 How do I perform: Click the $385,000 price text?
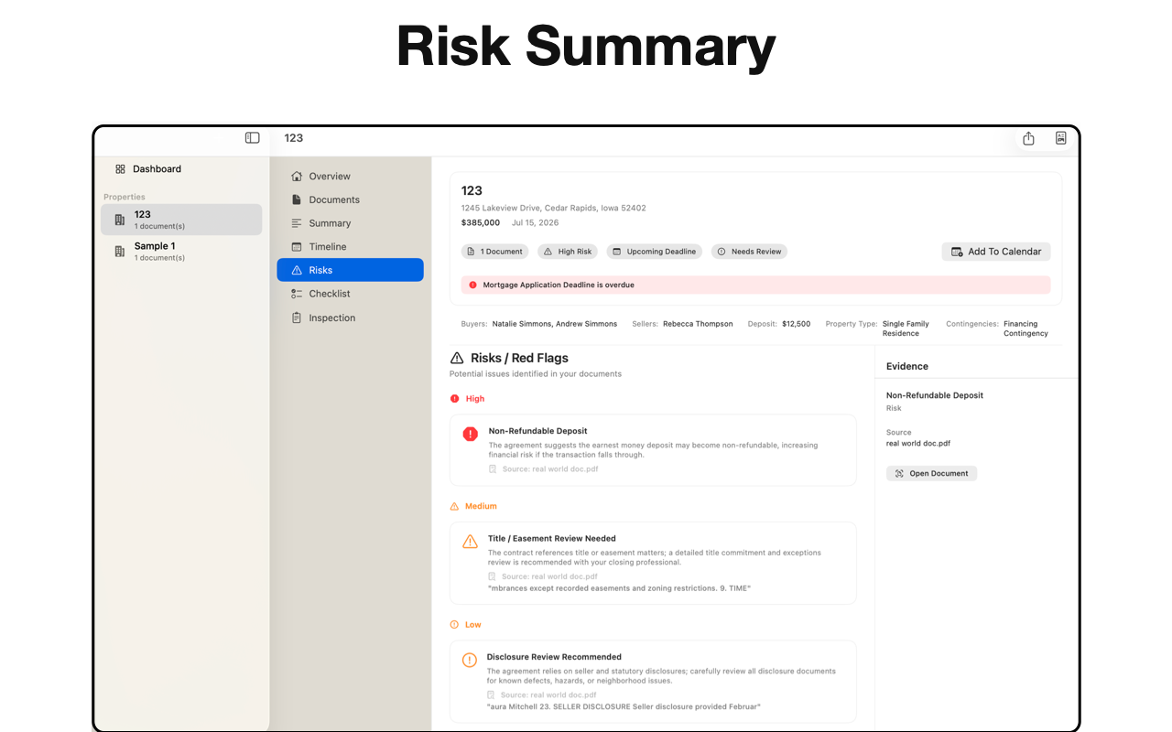pyautogui.click(x=481, y=223)
